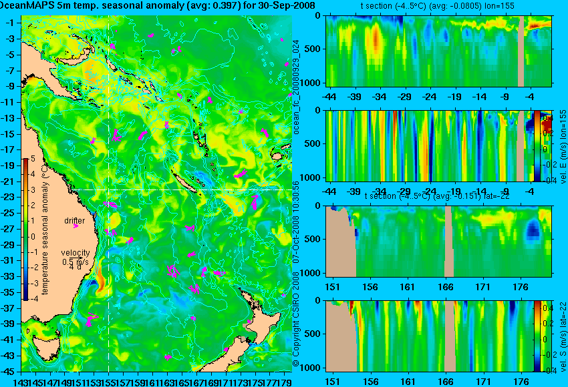Click the 'drifter' legend label

coord(75,221)
